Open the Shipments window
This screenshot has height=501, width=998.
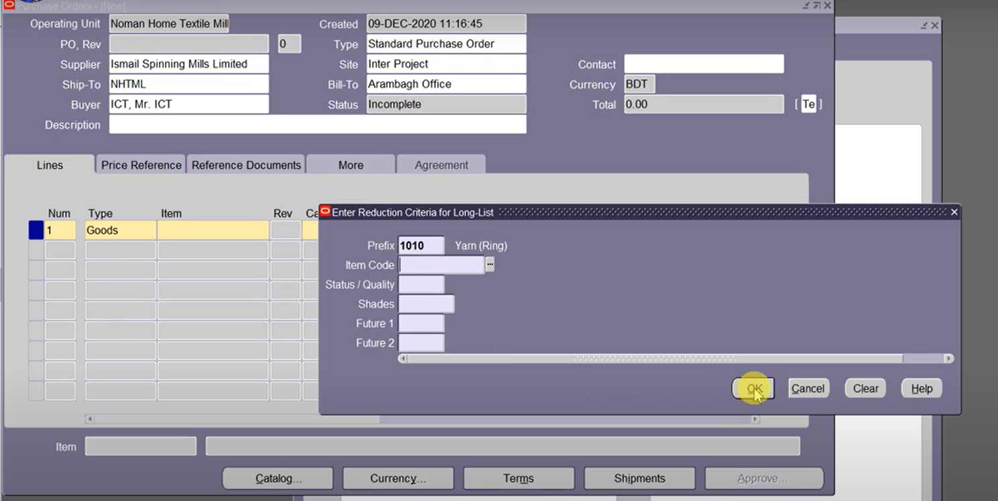point(639,478)
